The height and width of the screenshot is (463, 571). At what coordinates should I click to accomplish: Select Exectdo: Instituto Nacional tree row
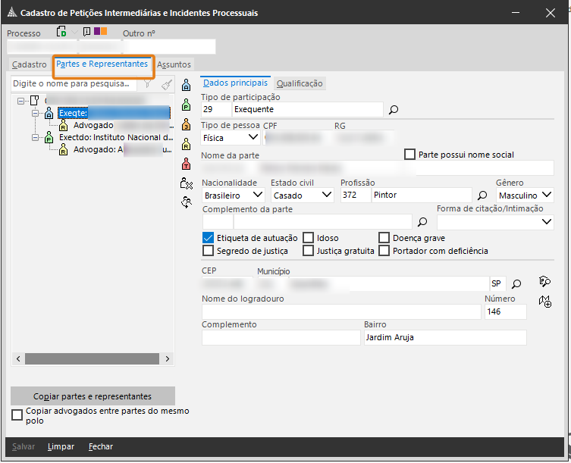click(x=116, y=138)
